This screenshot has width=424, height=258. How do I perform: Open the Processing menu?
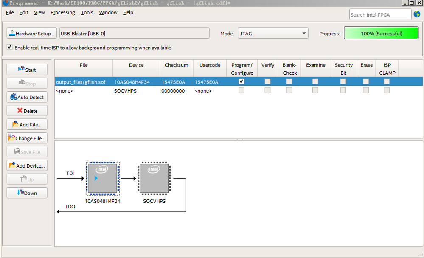point(63,12)
